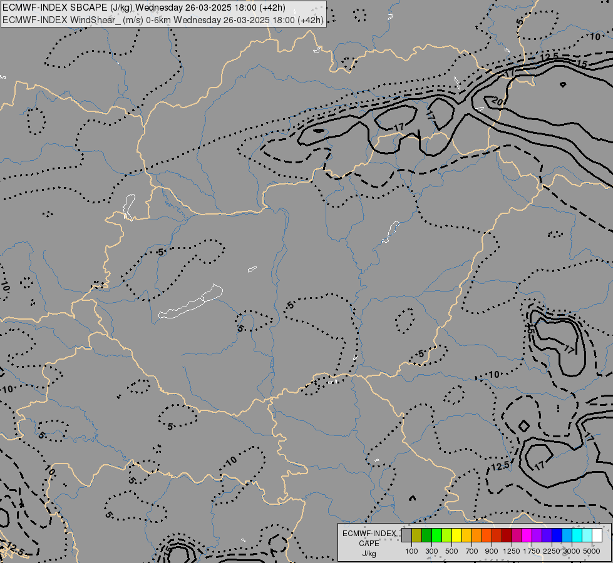This screenshot has width=613, height=563.
Task: Choose the bright green legend swatch
Action: tap(436, 535)
